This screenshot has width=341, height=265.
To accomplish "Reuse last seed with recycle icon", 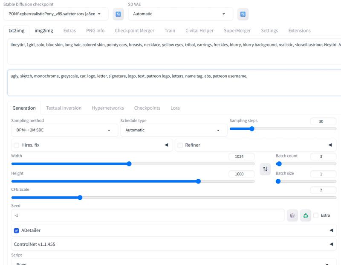I will click(x=306, y=215).
